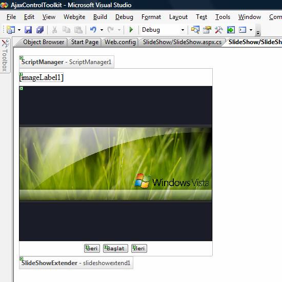
Task: Click the Geri button
Action: click(92, 248)
